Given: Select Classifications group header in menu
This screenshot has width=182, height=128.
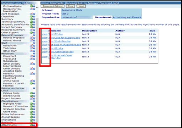Looking at the screenshot, I should (x=10, y=101).
